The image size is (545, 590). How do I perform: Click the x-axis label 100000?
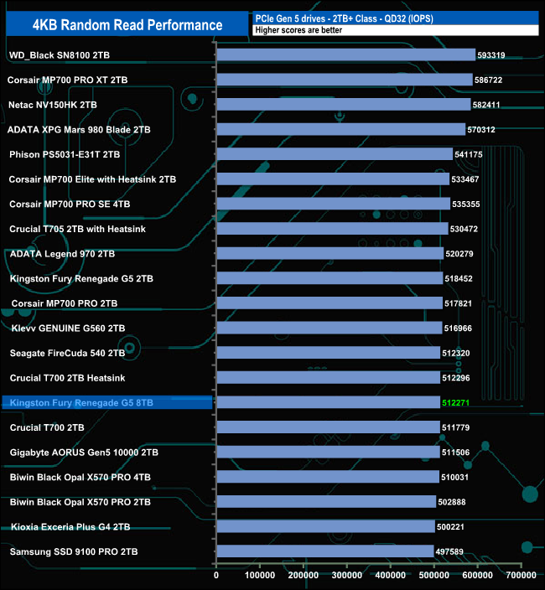point(260,575)
